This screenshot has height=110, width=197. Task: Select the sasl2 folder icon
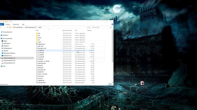(x=37, y=42)
